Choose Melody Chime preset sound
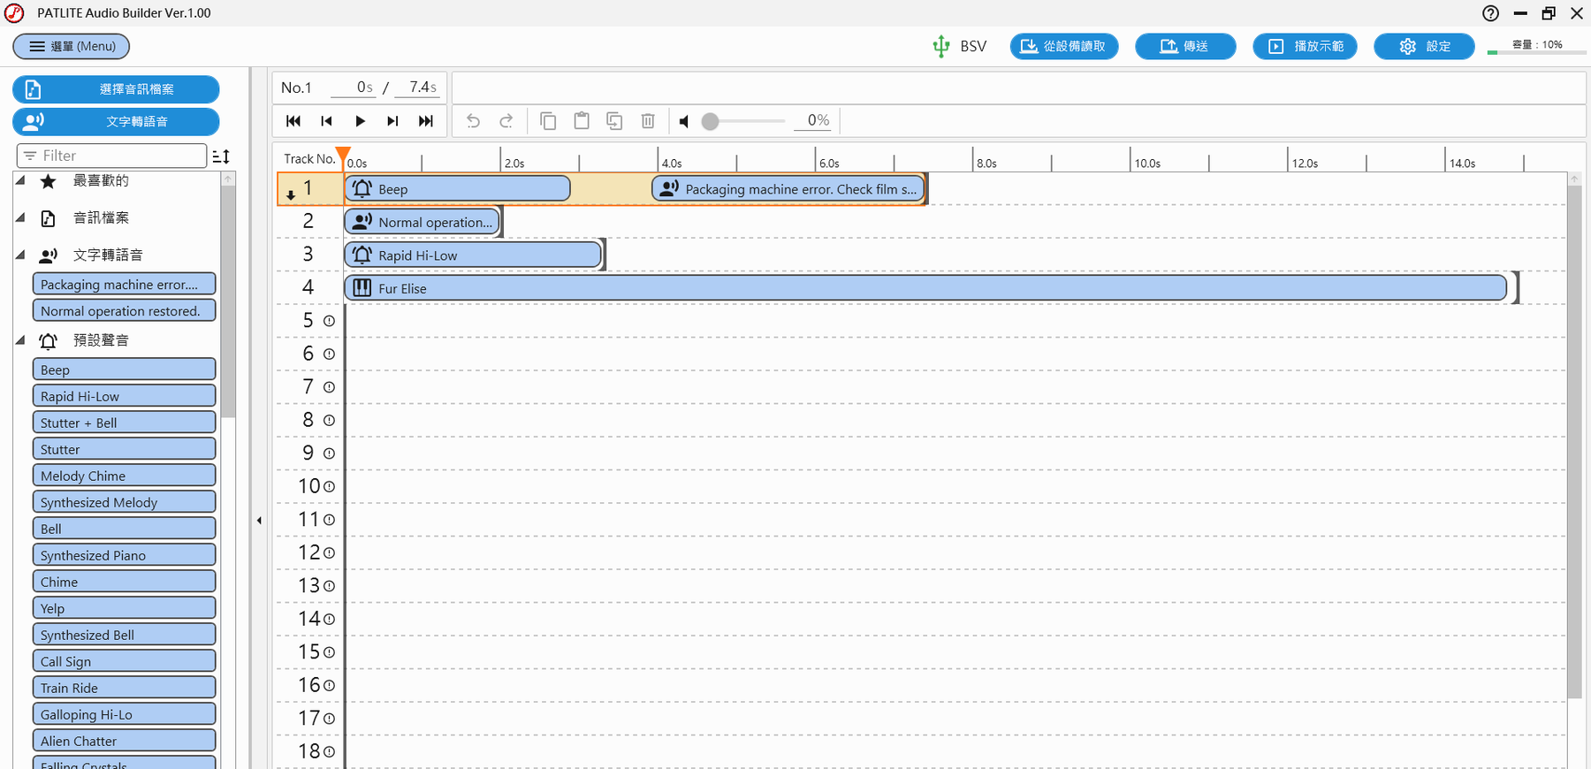1591x769 pixels. point(124,476)
